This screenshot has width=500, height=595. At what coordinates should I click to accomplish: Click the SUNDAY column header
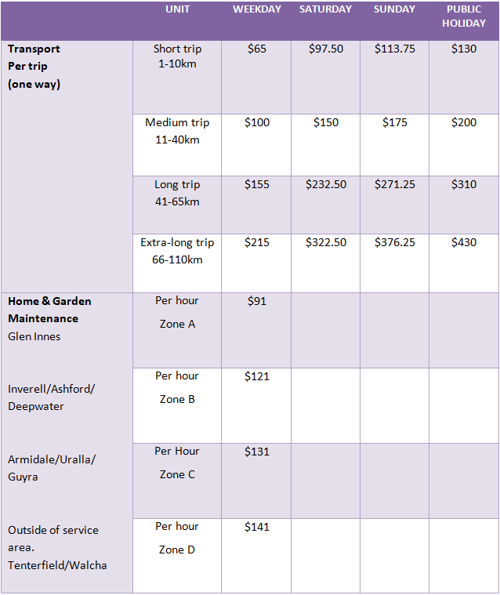395,9
